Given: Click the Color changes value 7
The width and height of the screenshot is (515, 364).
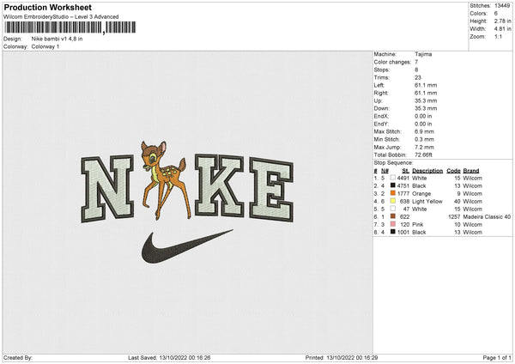Looking at the screenshot, I should click(x=416, y=62).
